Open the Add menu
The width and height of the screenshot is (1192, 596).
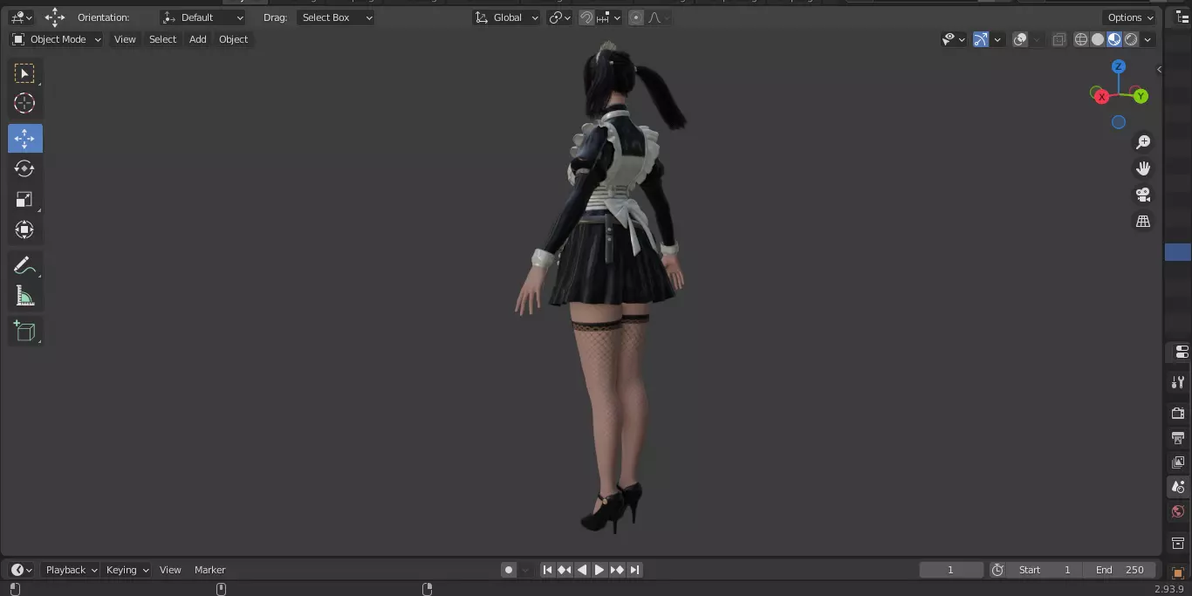coord(198,39)
